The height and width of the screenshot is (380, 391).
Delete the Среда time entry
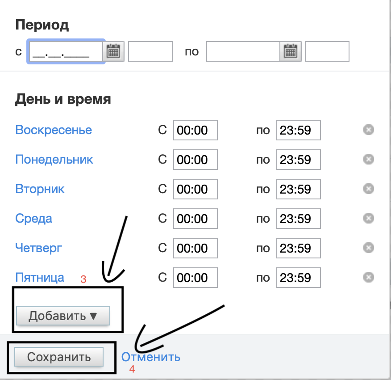click(368, 219)
